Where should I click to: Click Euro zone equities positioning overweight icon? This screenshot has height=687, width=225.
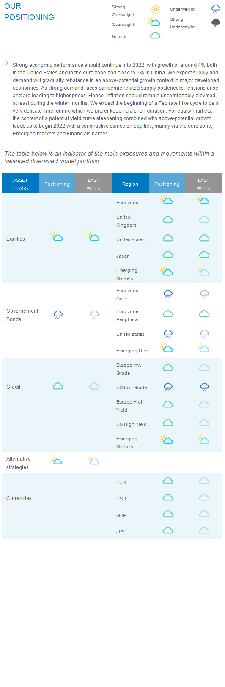coord(167,200)
